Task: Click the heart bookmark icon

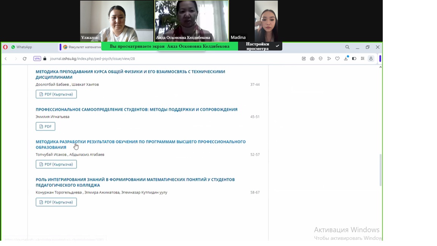Action: point(337,59)
